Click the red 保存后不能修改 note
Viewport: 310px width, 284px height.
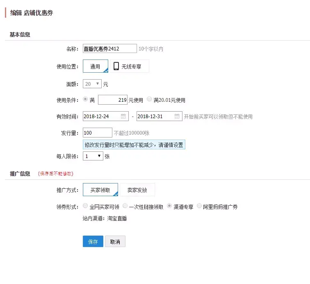pos(55,174)
